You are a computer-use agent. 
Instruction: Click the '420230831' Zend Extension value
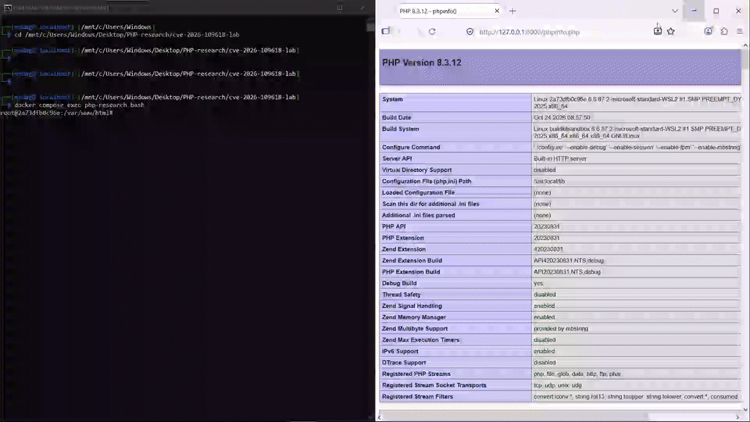pos(548,249)
